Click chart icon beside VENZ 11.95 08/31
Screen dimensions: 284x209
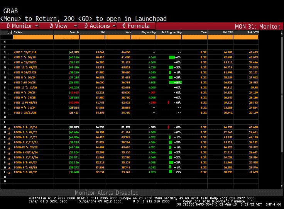10,102
